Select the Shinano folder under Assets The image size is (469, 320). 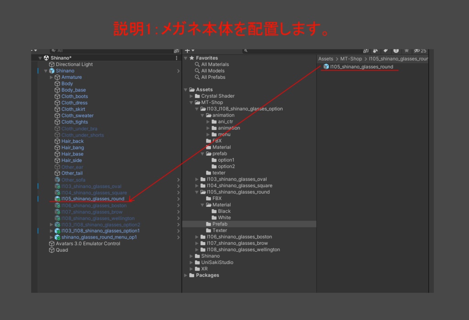point(210,256)
